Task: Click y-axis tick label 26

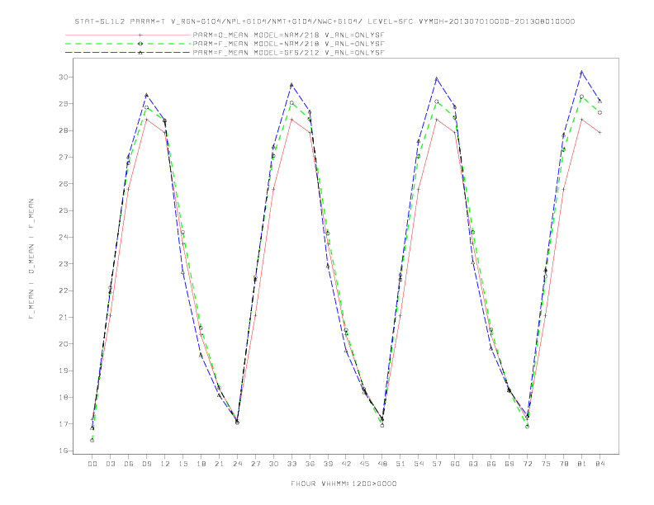Action: tap(64, 184)
